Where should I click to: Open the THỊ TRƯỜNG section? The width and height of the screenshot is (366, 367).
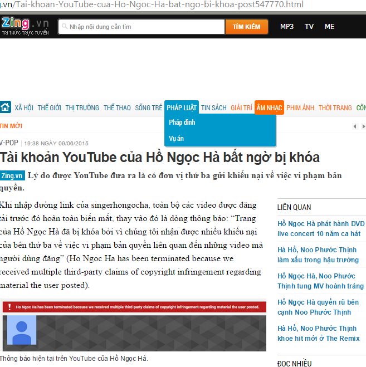pos(82,107)
